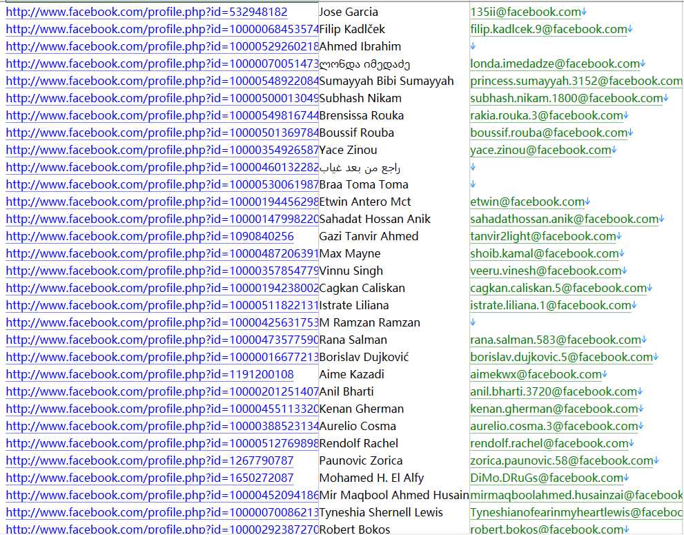Click email aimekwx@facebook.com
684x535 pixels.
536,374
